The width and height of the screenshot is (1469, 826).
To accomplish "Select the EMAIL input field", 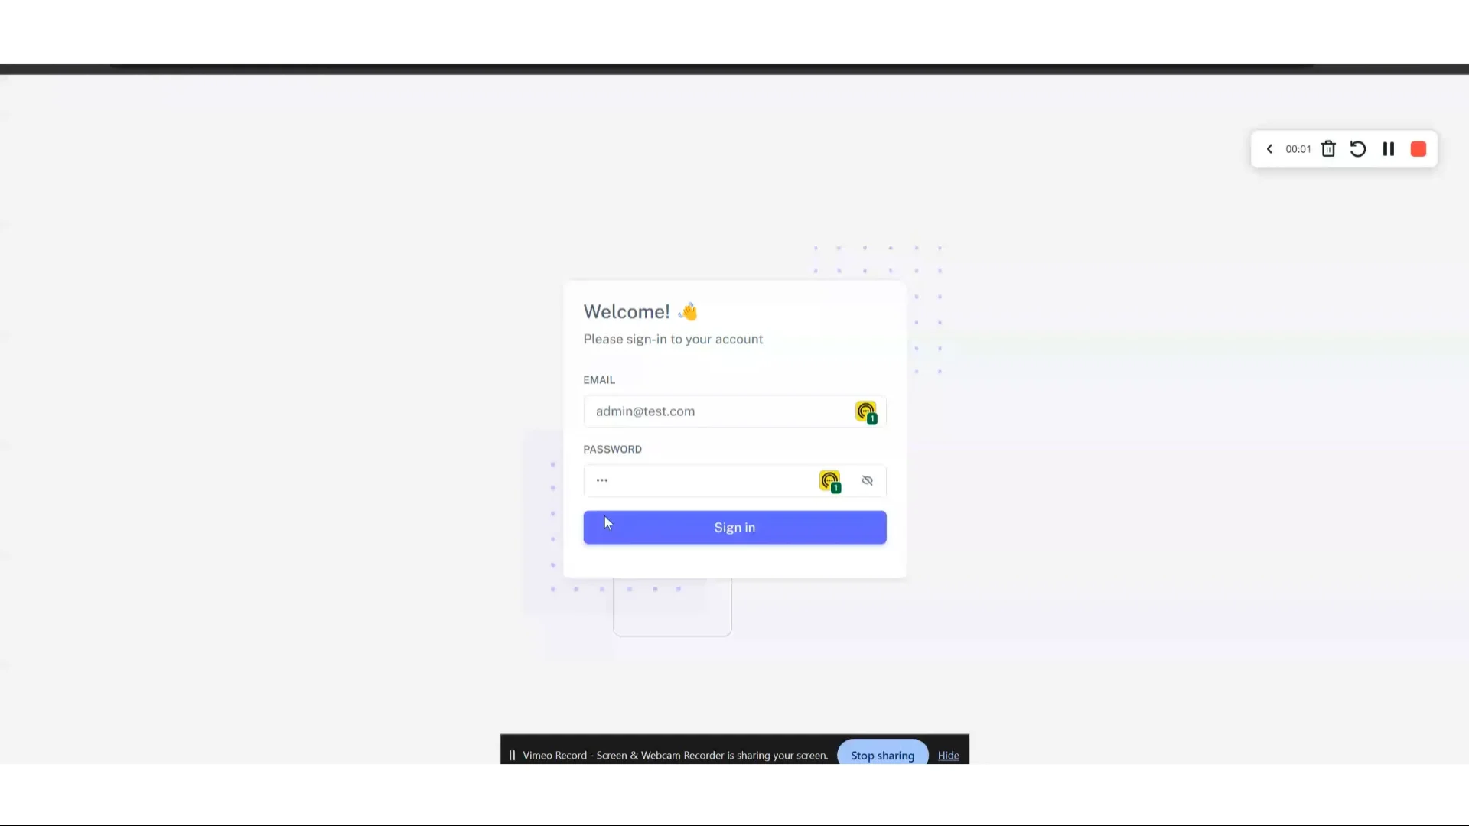I will (734, 411).
